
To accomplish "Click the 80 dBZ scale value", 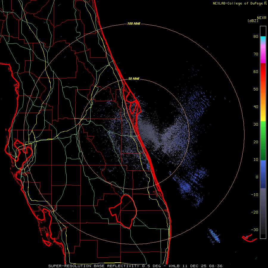I will 256,36.
